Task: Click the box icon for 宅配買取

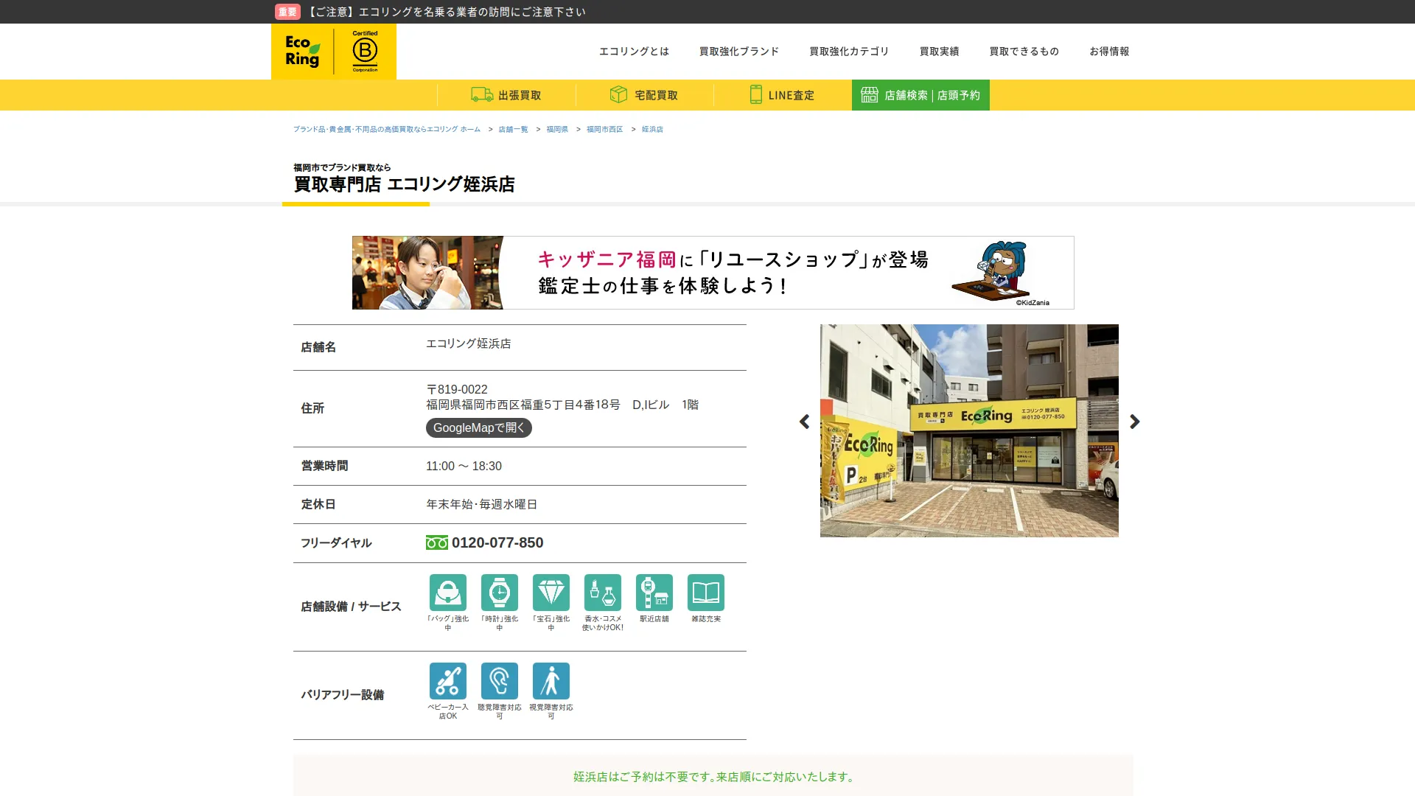Action: 618,95
